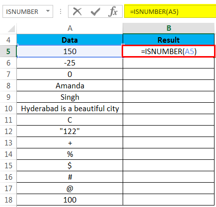
Task: Select row 5 header
Action: [x=8, y=51]
